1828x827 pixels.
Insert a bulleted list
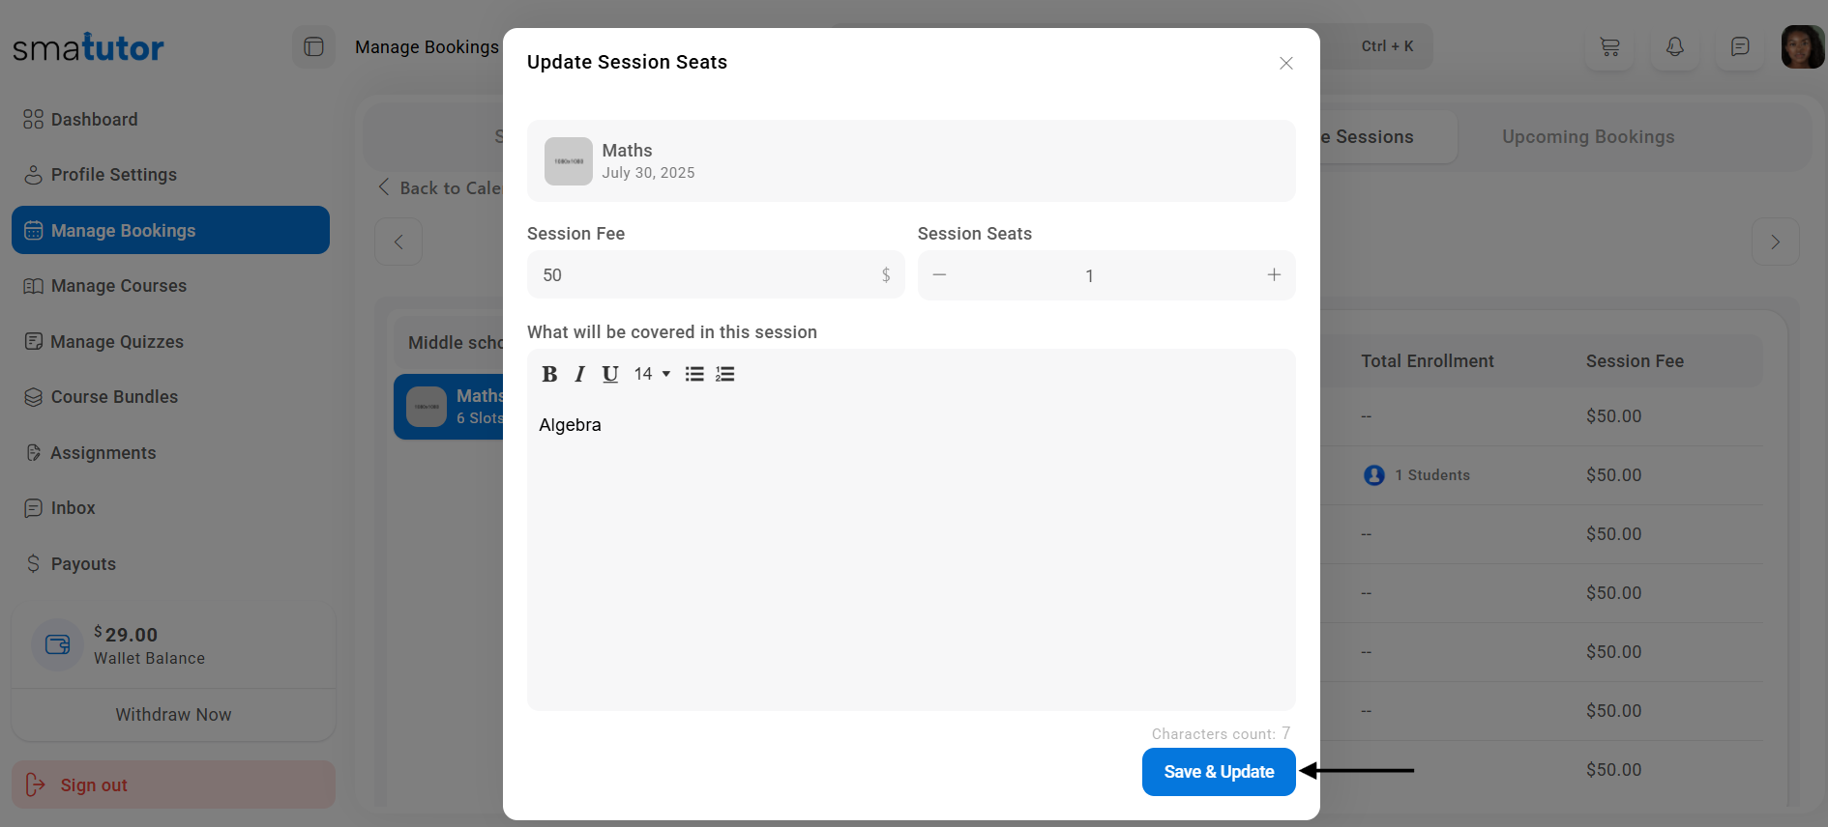coord(694,375)
